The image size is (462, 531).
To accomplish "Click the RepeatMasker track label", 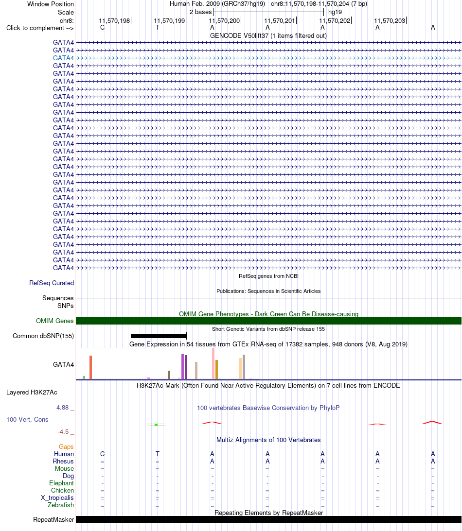I will (x=53, y=519).
